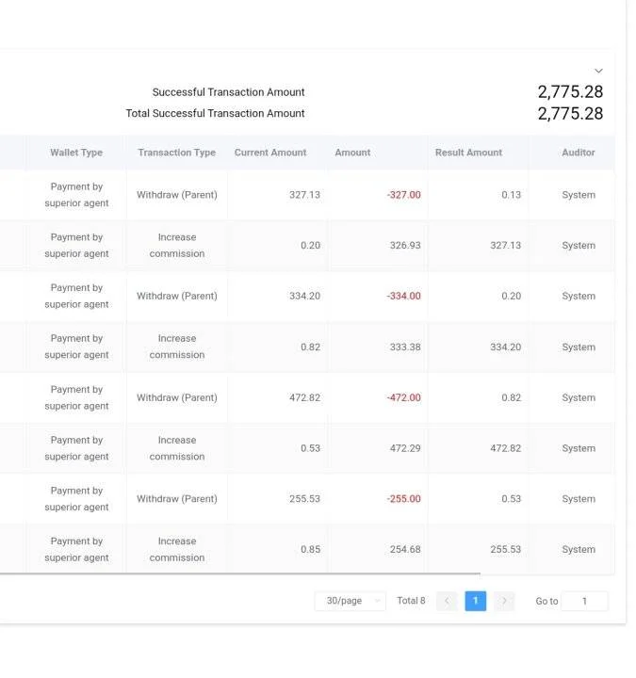
Task: Click the Go to page input
Action: (x=584, y=601)
